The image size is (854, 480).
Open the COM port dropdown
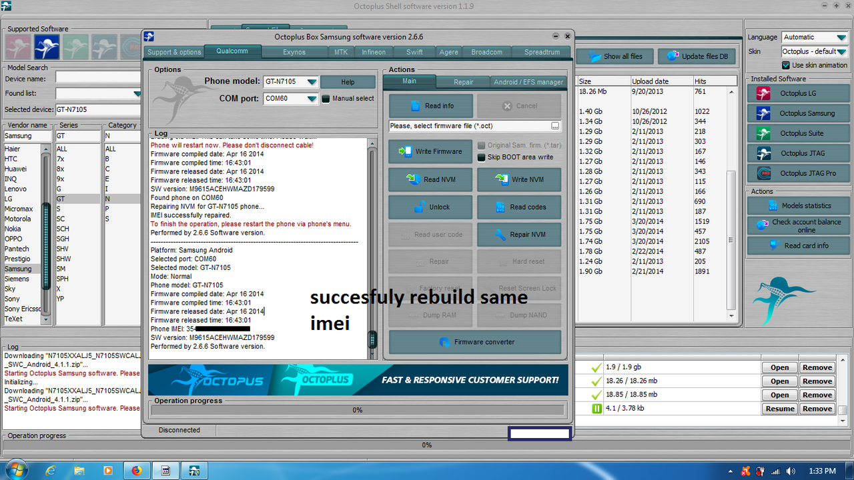coord(312,99)
